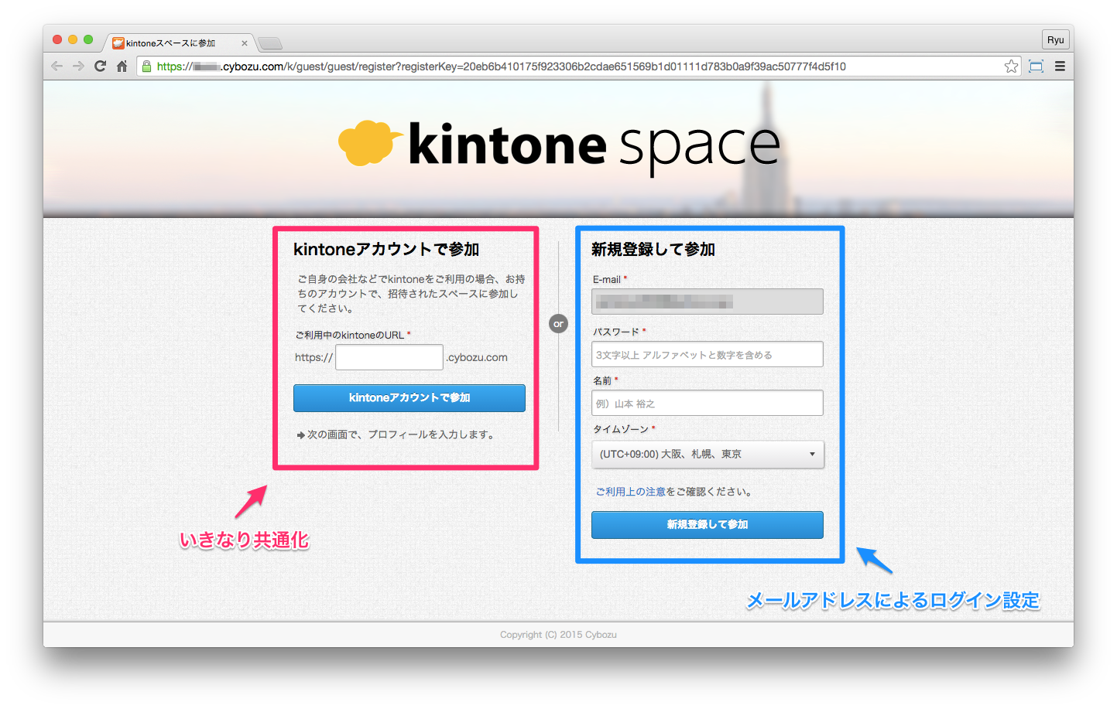Click the browser forward arrow
This screenshot has width=1117, height=709.
[x=78, y=66]
